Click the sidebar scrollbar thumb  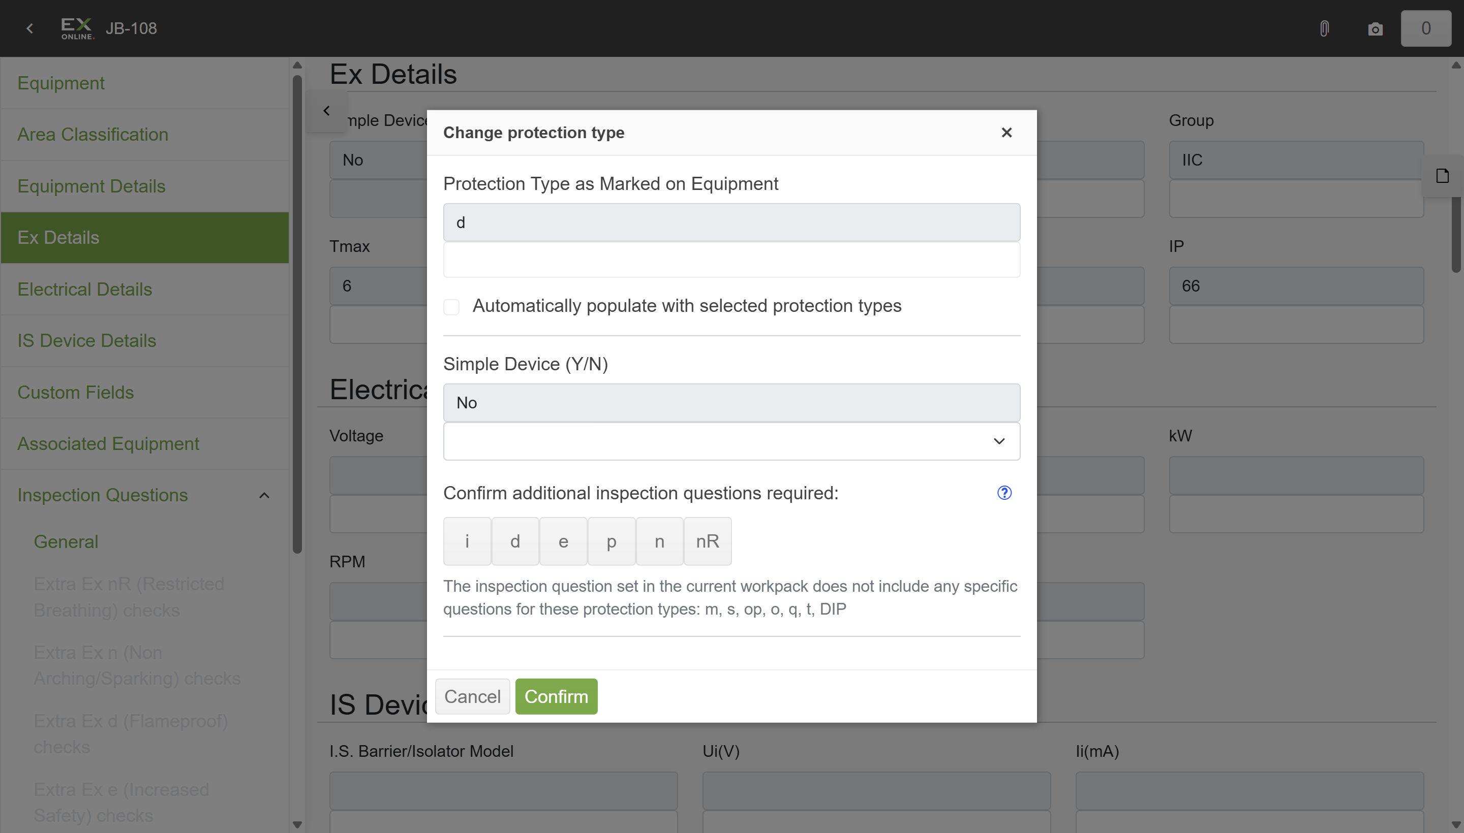coord(297,314)
